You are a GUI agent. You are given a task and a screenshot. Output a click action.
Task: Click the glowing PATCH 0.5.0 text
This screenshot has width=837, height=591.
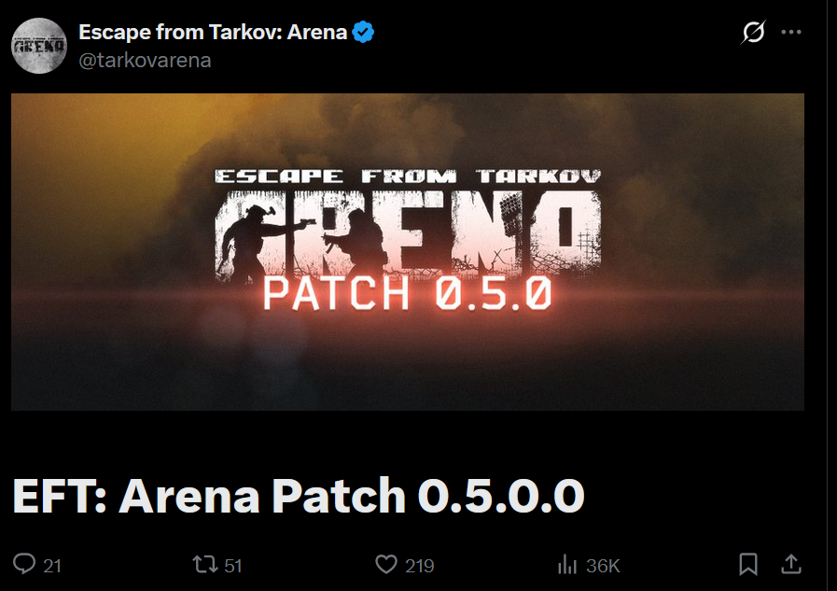click(407, 293)
